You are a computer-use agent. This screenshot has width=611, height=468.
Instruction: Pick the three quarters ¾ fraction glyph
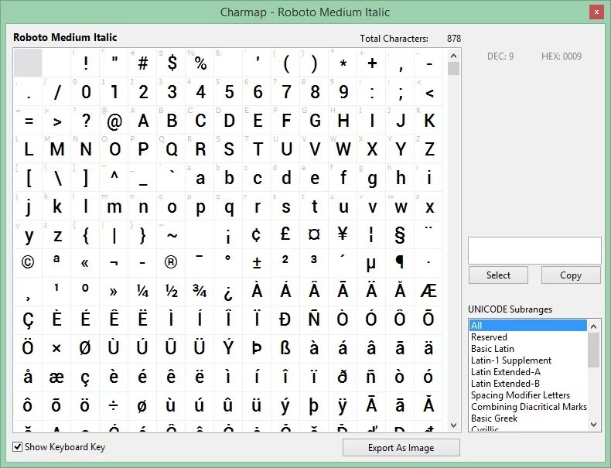point(200,292)
